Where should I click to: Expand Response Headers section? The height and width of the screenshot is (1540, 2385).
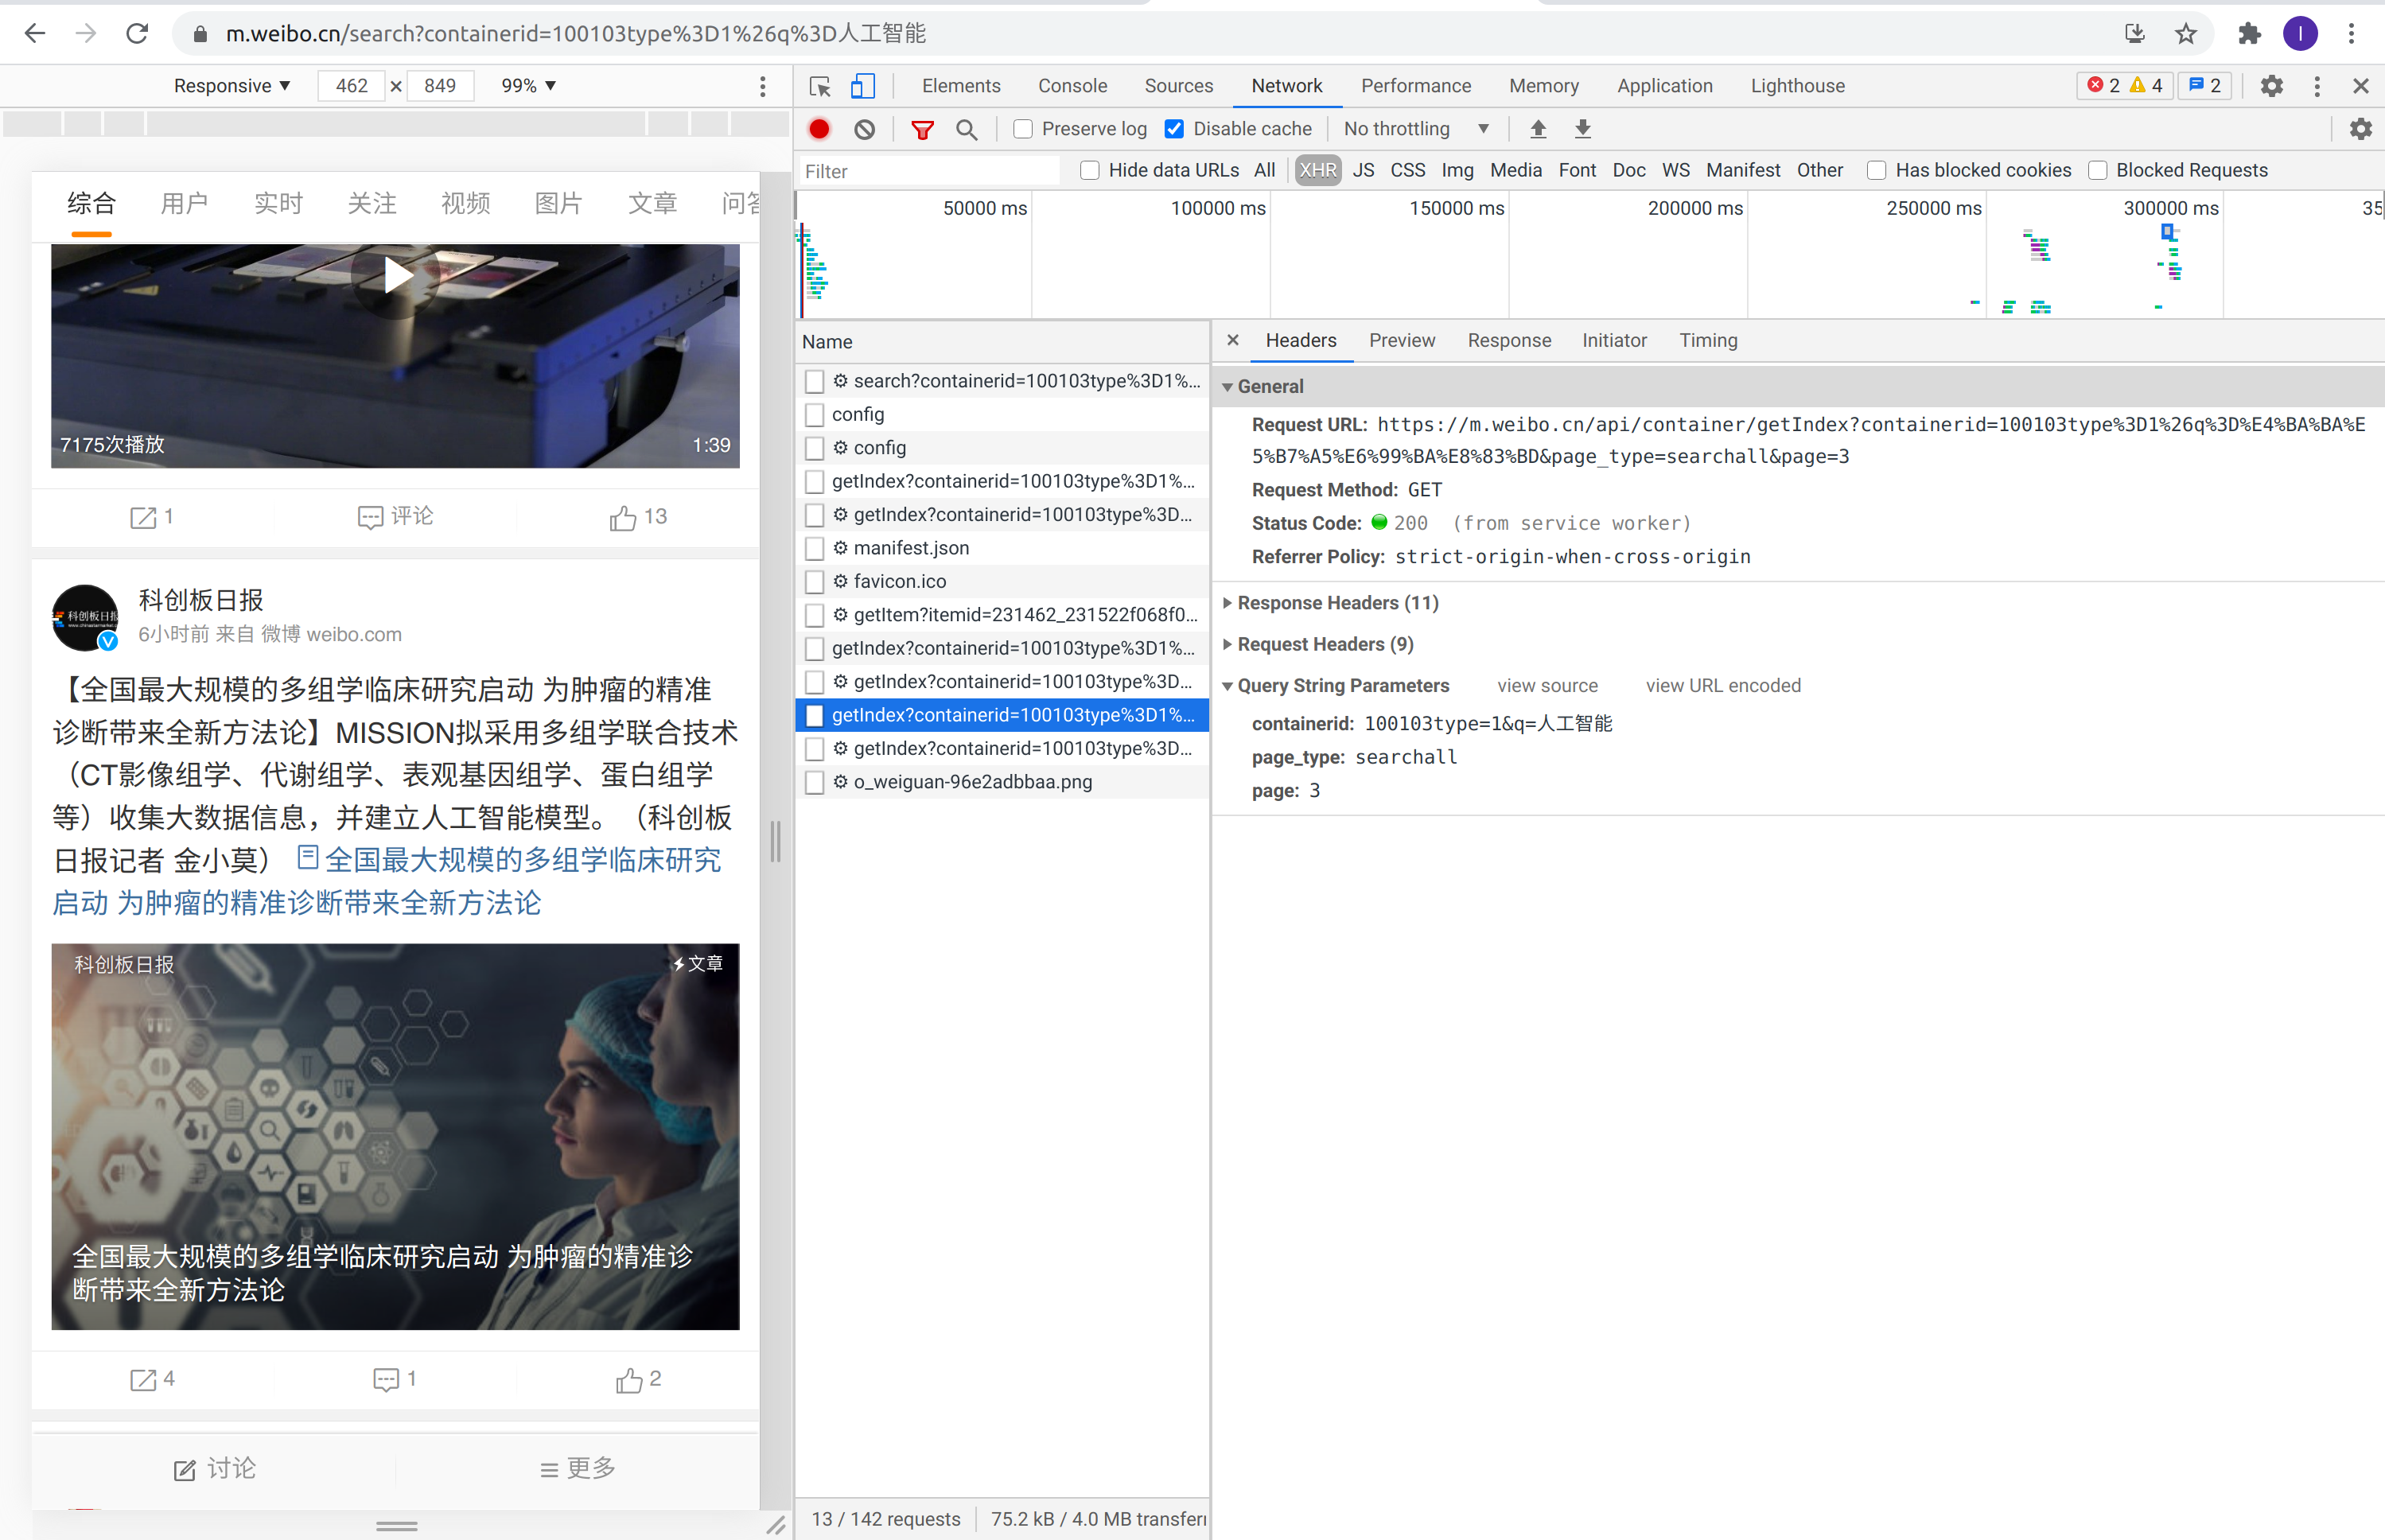point(1337,603)
